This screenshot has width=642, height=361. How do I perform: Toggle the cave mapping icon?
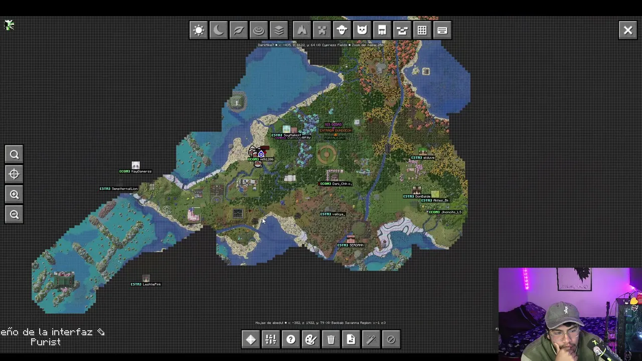302,30
